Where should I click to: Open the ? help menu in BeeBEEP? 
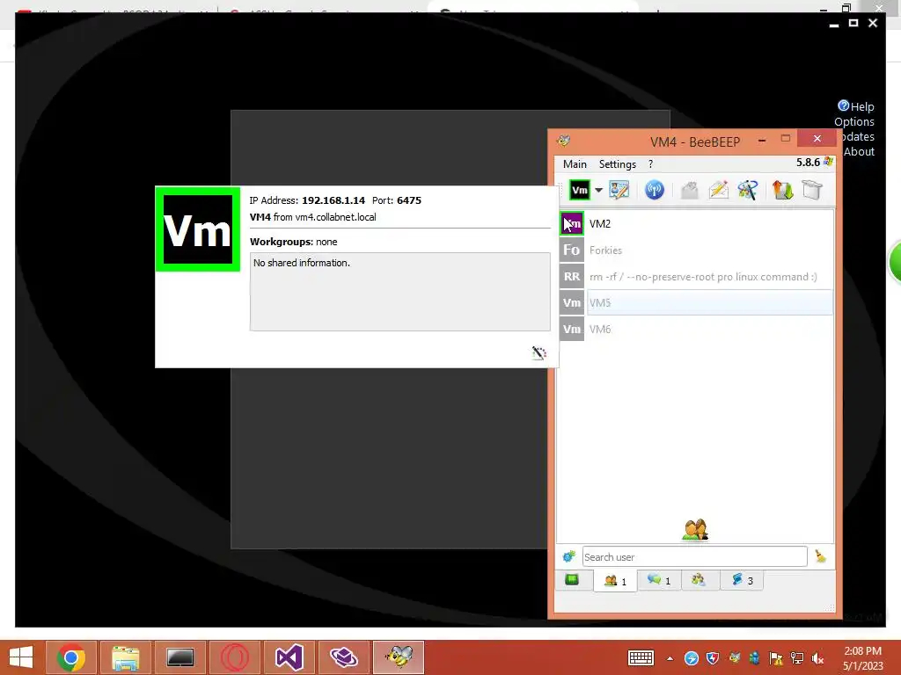650,164
